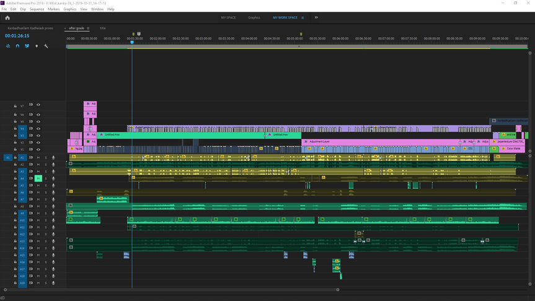Solo audio track A13
535x301 pixels.
[x=46, y=241]
